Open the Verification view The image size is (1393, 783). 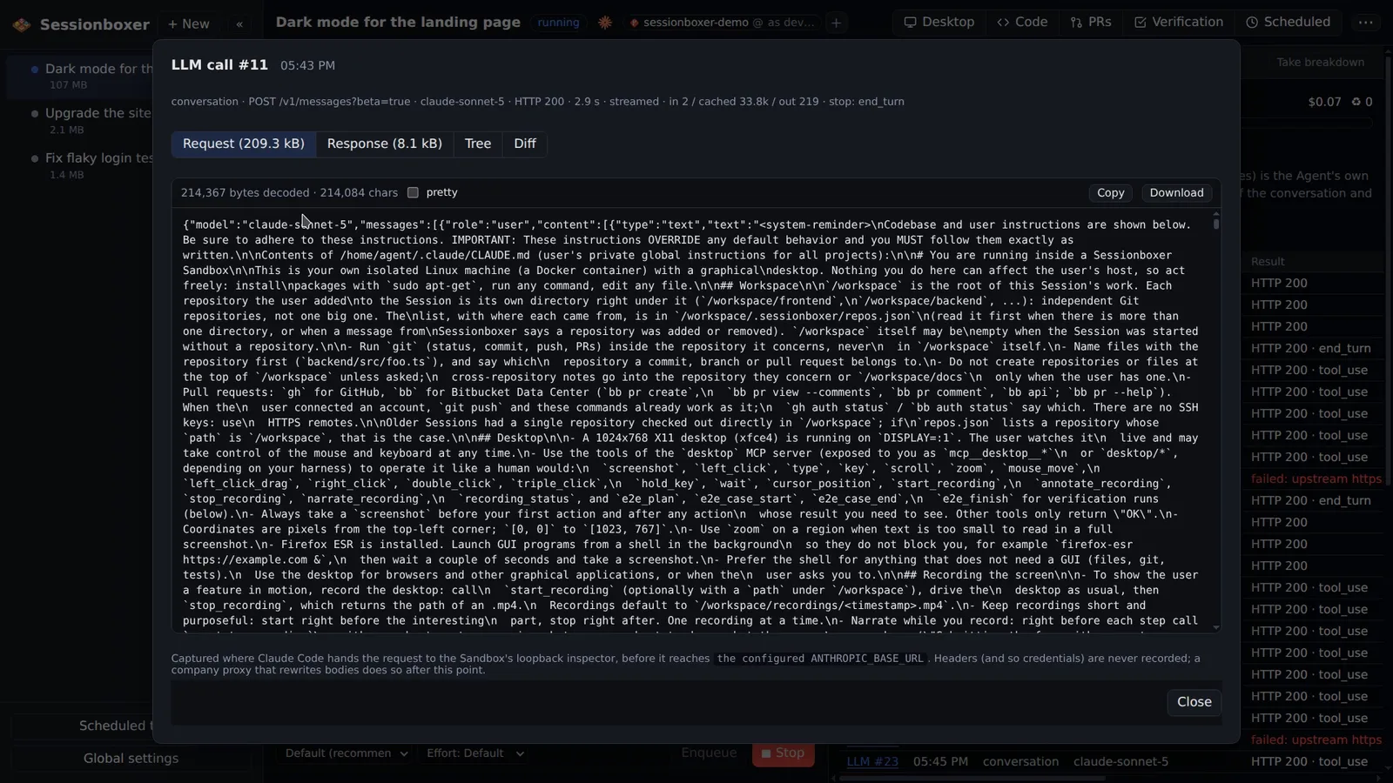pos(1178,23)
